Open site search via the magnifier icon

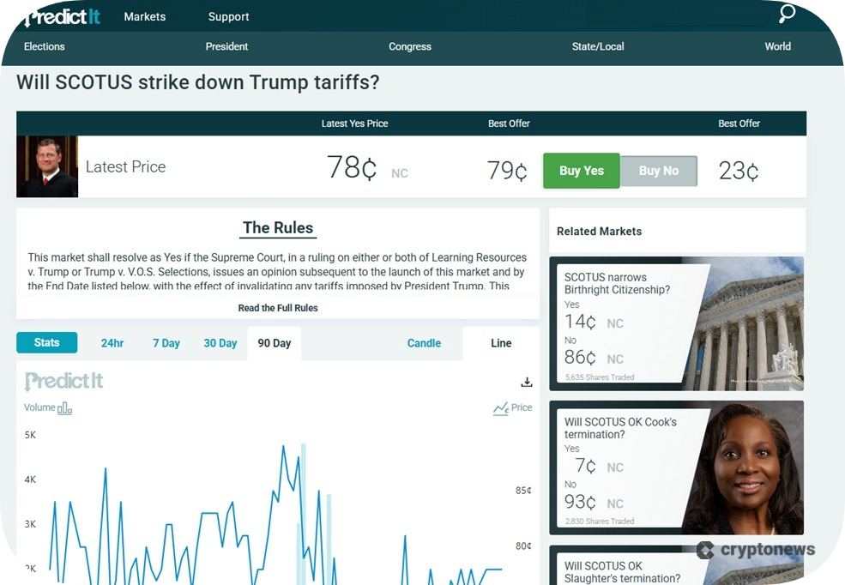click(786, 15)
